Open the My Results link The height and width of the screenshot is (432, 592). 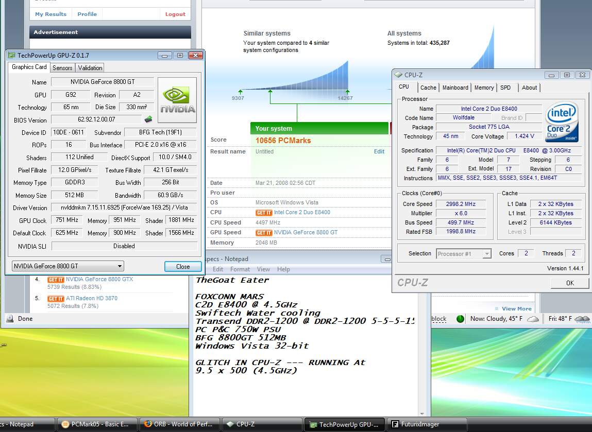click(x=50, y=14)
